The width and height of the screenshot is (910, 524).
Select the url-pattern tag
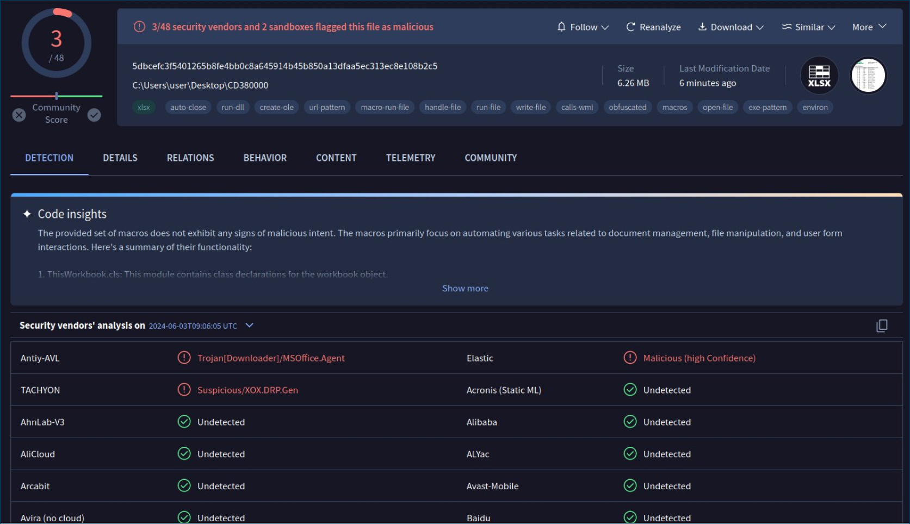[x=327, y=107]
